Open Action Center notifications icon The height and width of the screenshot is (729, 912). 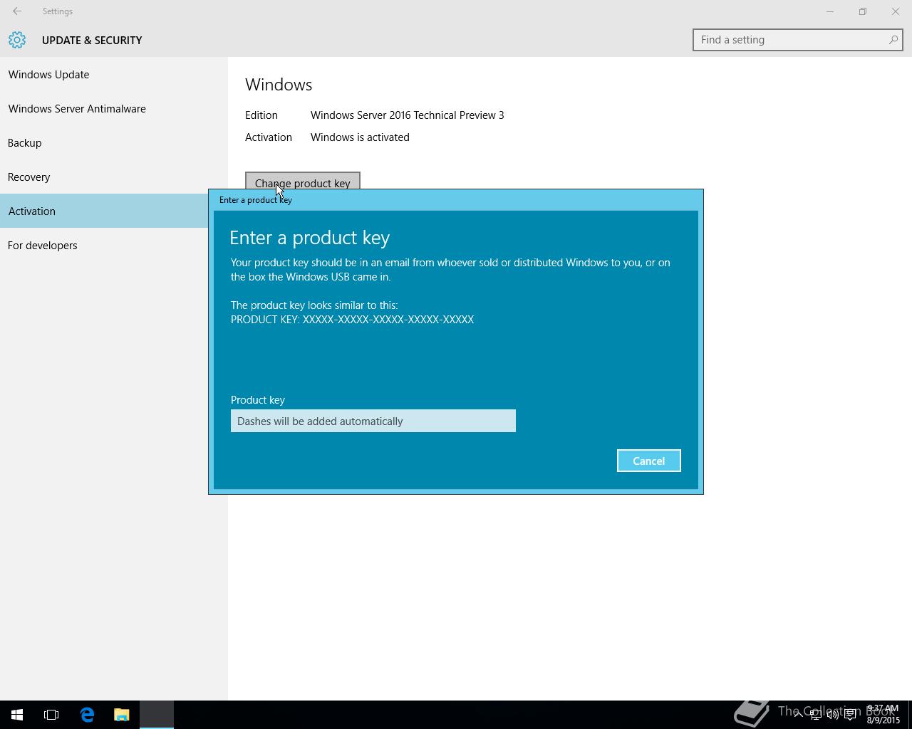[850, 715]
